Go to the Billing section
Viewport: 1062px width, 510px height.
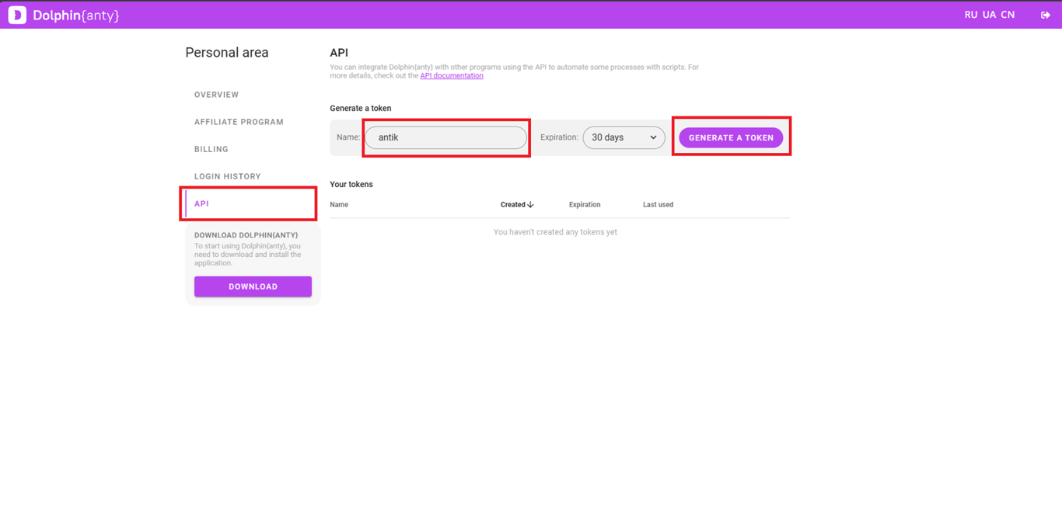[x=211, y=149]
